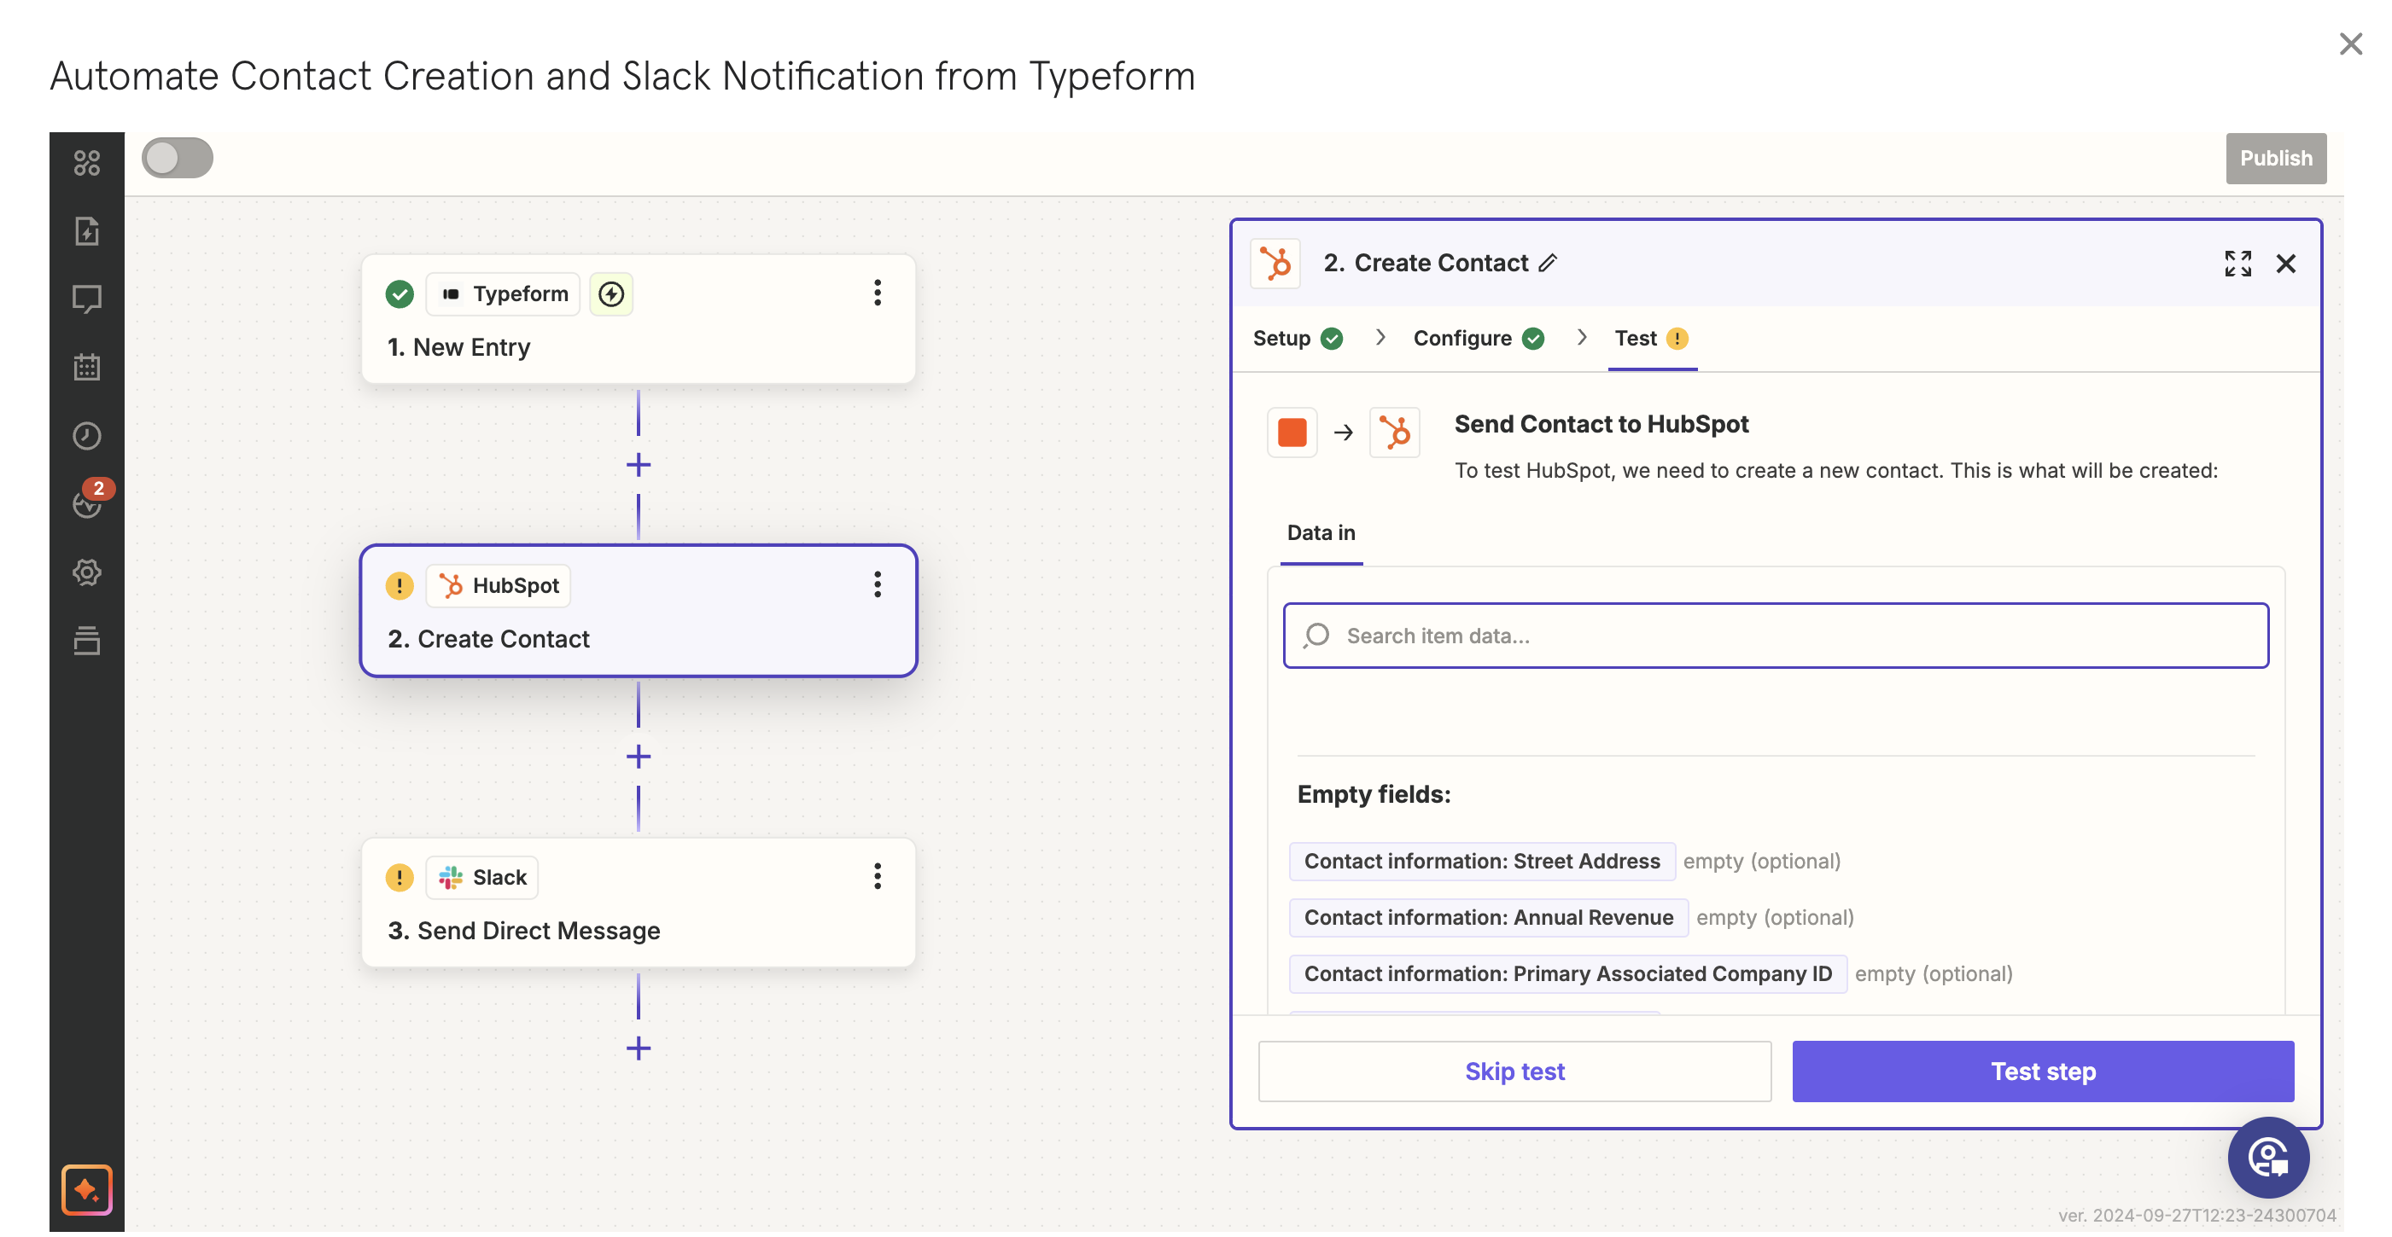Image resolution: width=2392 pixels, height=1237 pixels.
Task: Open the settings gear in sidebar
Action: (x=86, y=572)
